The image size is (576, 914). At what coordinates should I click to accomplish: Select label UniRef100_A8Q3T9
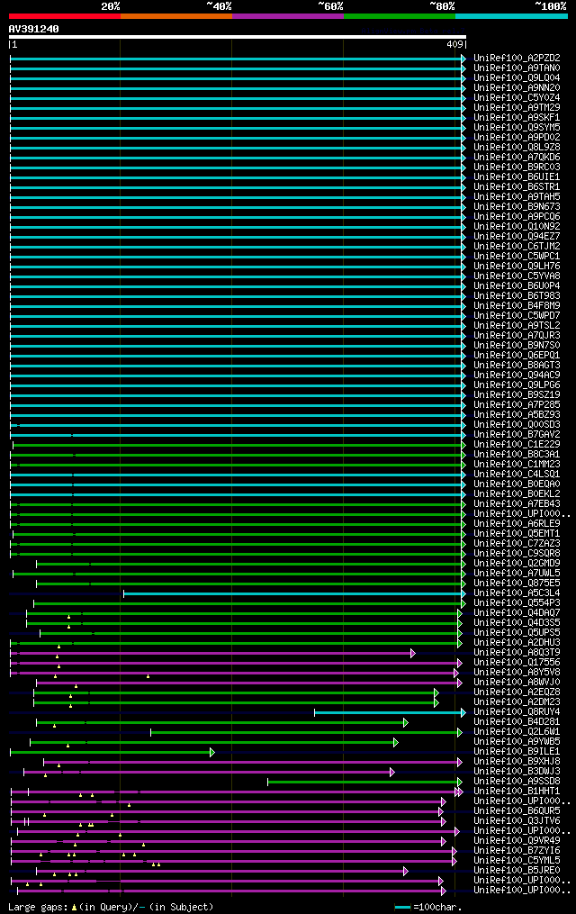tap(517, 653)
